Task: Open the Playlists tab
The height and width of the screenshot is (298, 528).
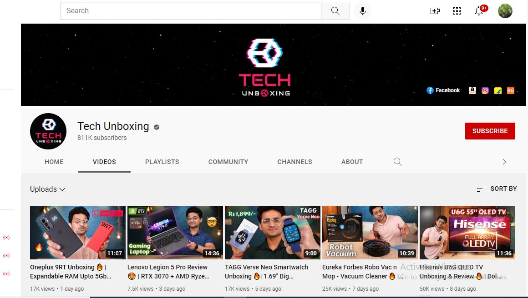Action: coord(162,162)
